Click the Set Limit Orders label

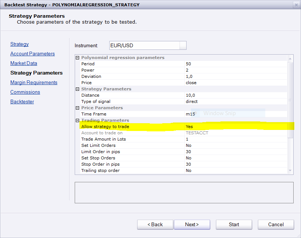pyautogui.click(x=98, y=145)
